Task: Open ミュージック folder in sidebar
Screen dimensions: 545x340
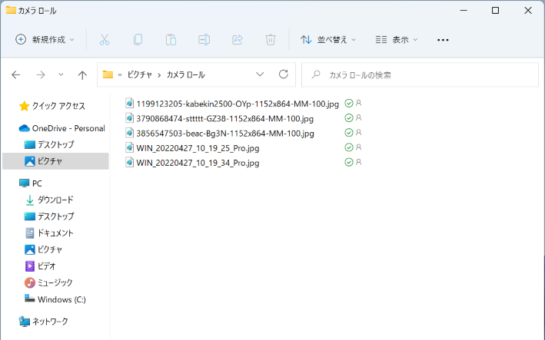Action: [x=48, y=282]
